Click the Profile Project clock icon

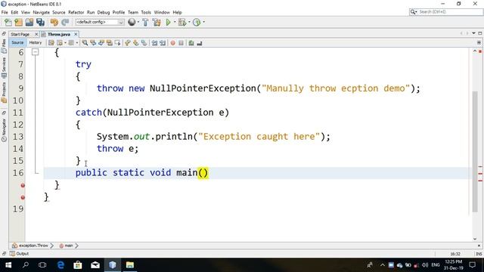(x=197, y=22)
